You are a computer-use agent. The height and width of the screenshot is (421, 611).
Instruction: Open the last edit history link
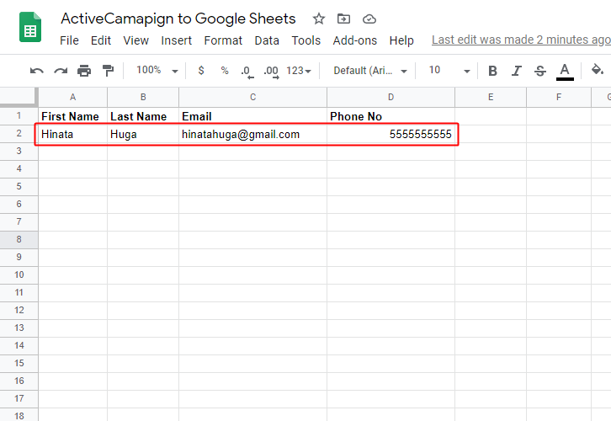[x=521, y=40]
